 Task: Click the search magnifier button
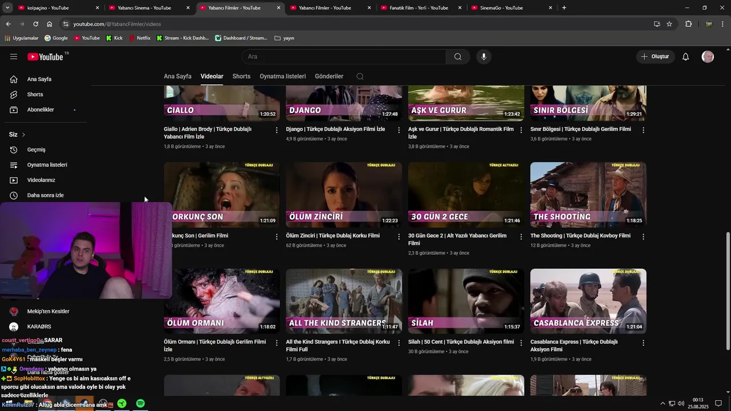pos(458,57)
